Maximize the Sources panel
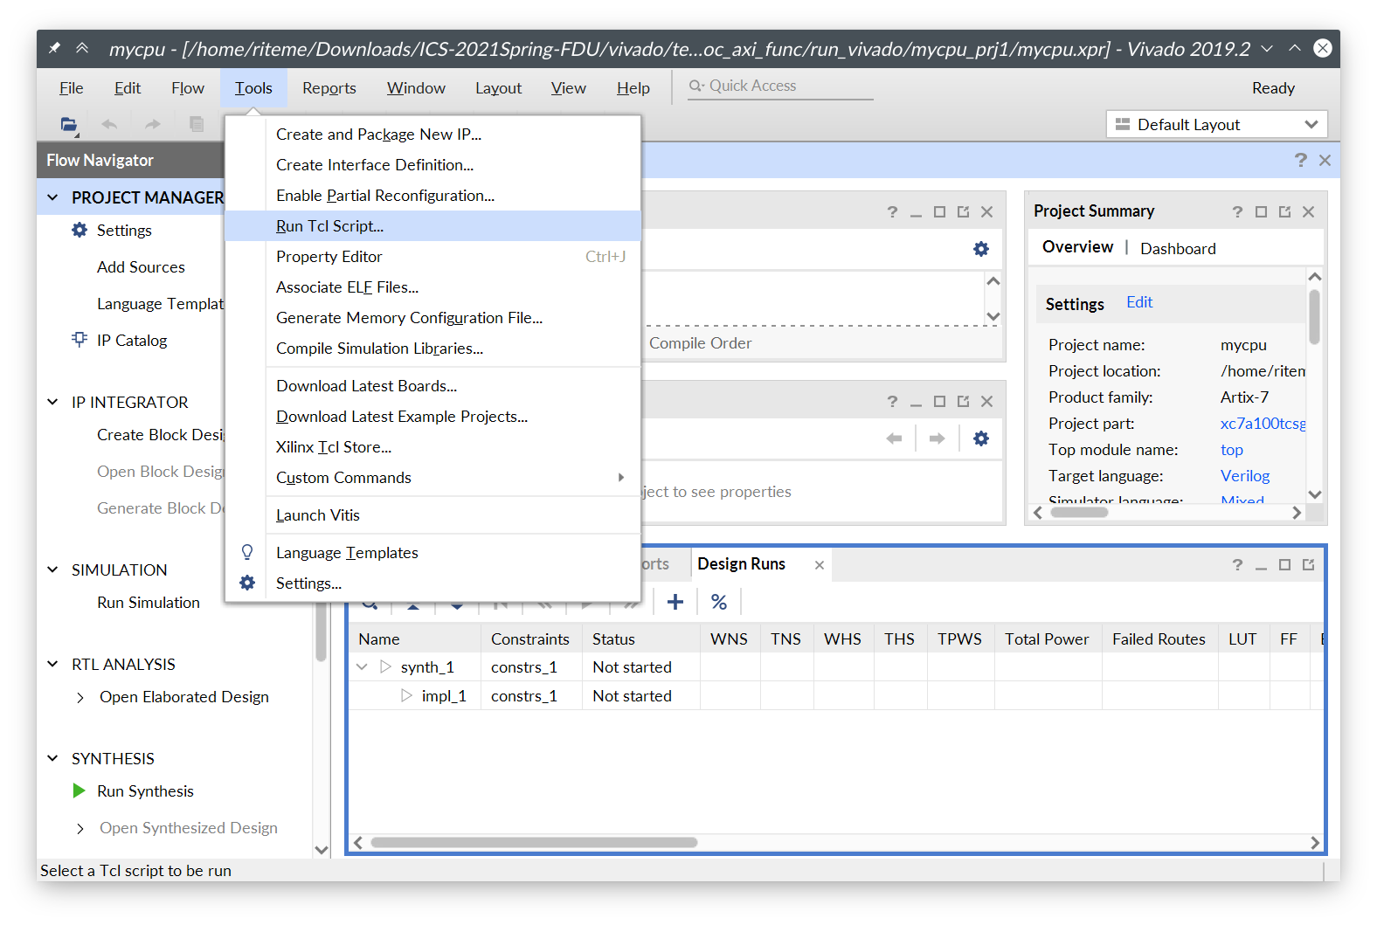The image size is (1377, 925). point(939,211)
